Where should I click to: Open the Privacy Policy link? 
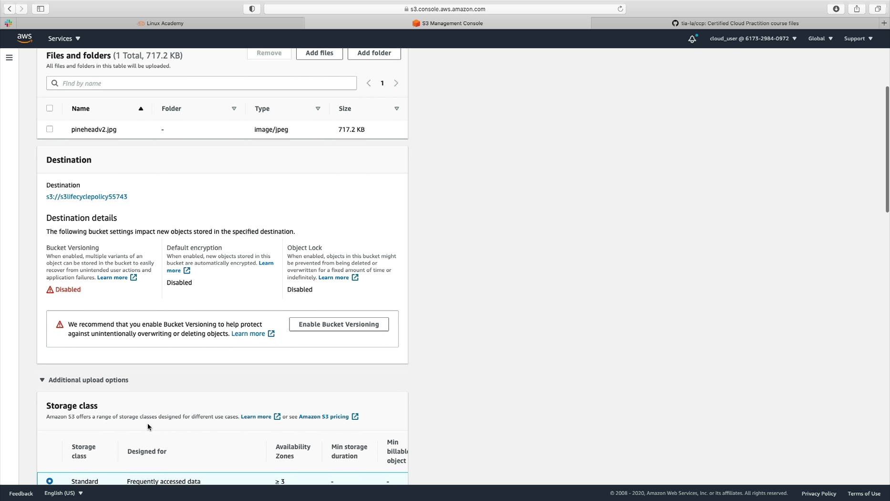(818, 493)
